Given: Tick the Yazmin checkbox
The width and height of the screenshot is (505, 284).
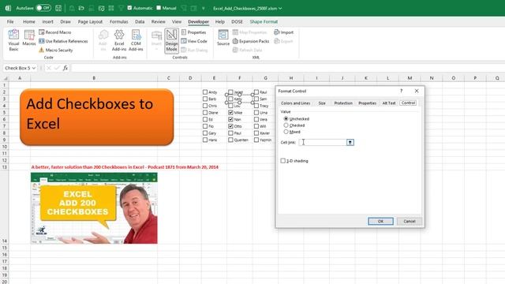Looking at the screenshot, I should (256, 140).
